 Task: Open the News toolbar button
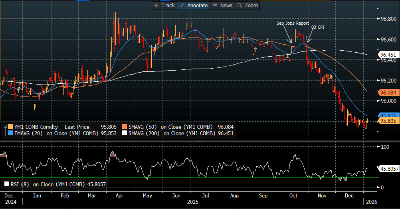coord(223,5)
